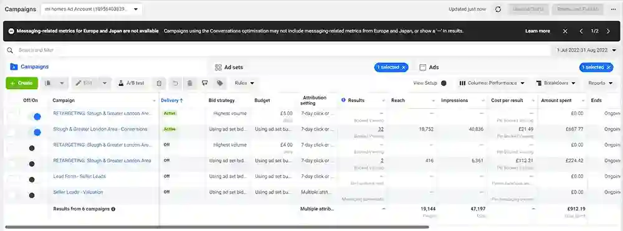Screen dimensions: 623x231
Task: Click the export/preview icon beside the trash
Action: [x=204, y=83]
